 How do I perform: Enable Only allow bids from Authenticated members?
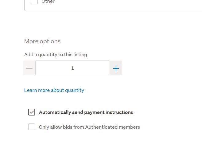coord(32,127)
